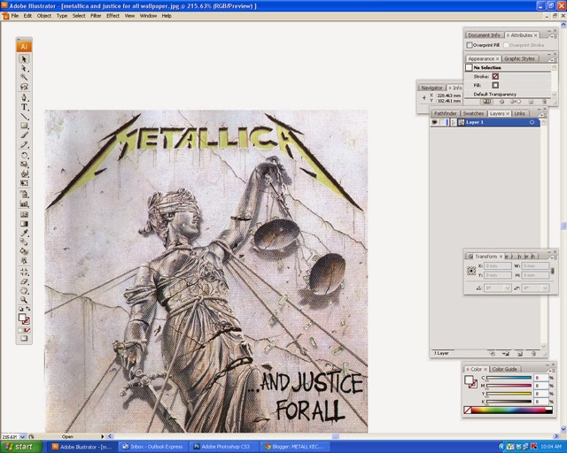Click the cyan C slider in Color panel

click(x=509, y=378)
